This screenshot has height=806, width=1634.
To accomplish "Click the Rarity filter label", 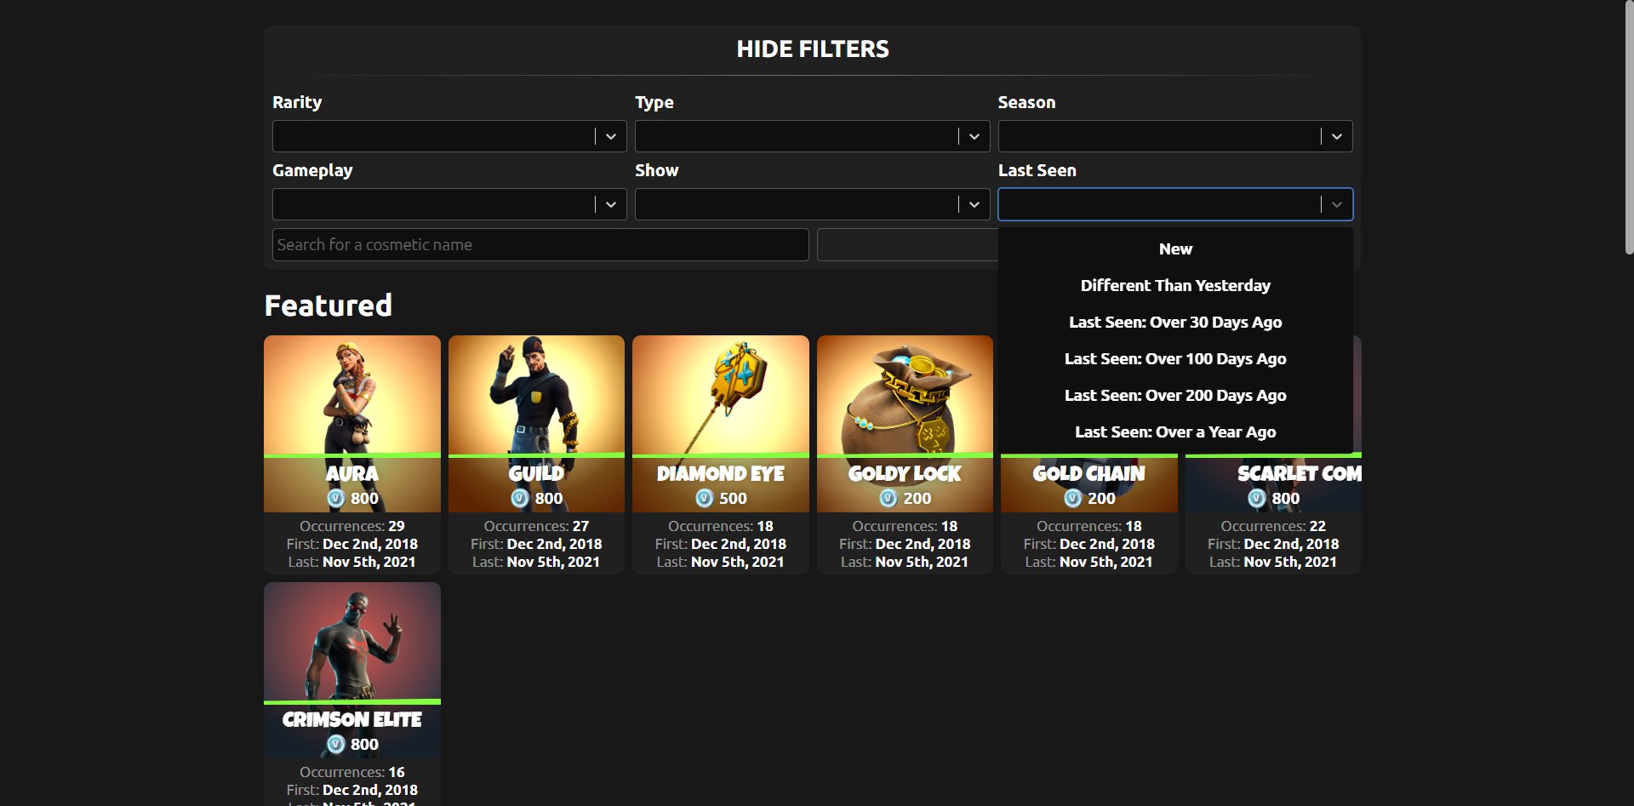I will [x=297, y=102].
